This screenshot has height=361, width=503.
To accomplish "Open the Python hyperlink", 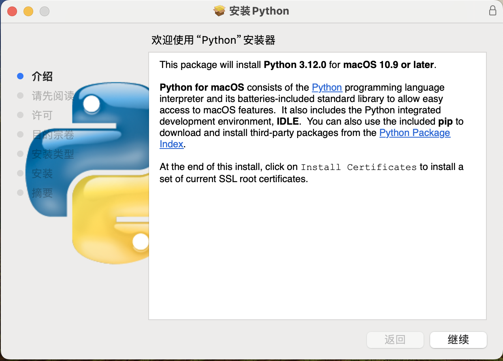I will (327, 87).
